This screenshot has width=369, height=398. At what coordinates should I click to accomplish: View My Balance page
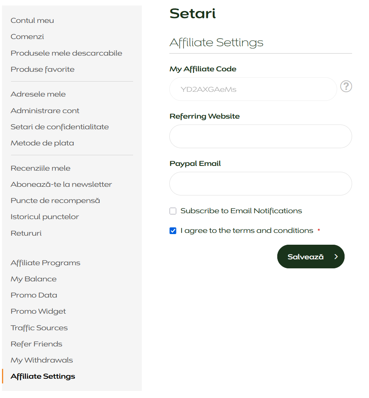click(33, 279)
